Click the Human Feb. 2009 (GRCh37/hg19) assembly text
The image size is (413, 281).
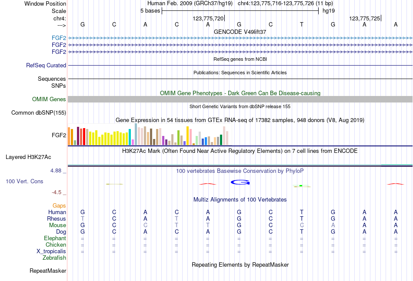(x=190, y=3)
